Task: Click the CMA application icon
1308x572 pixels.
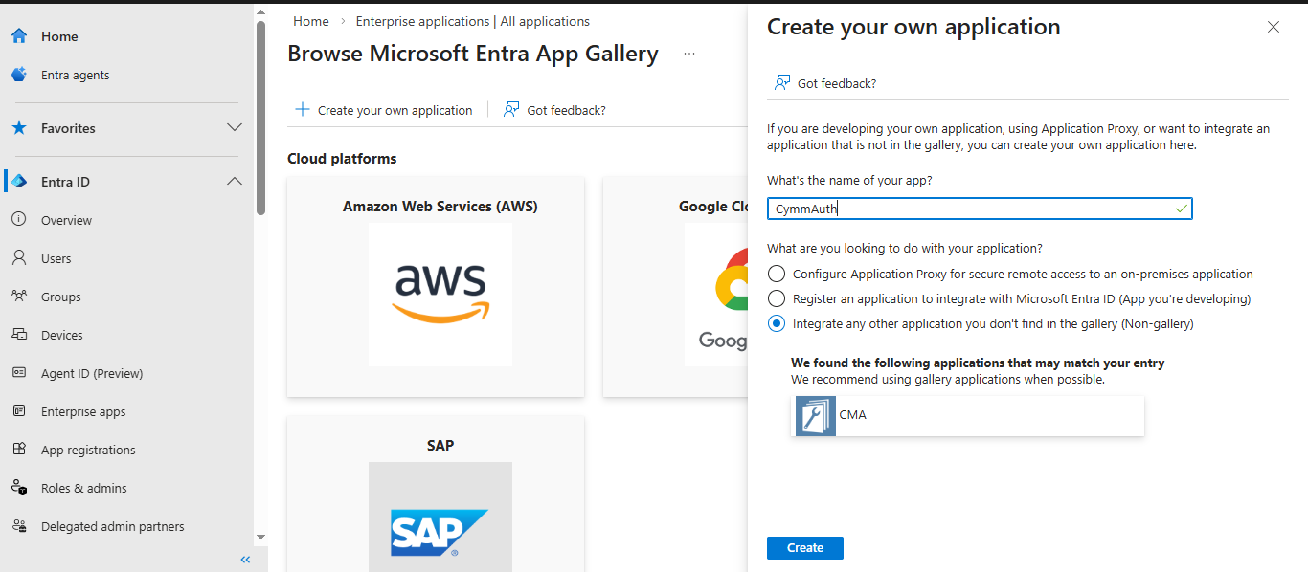Action: [816, 416]
